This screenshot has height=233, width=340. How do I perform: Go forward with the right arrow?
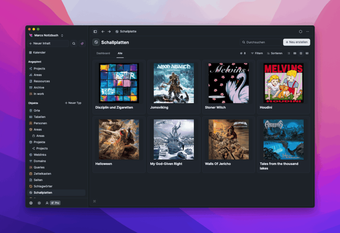click(x=109, y=31)
